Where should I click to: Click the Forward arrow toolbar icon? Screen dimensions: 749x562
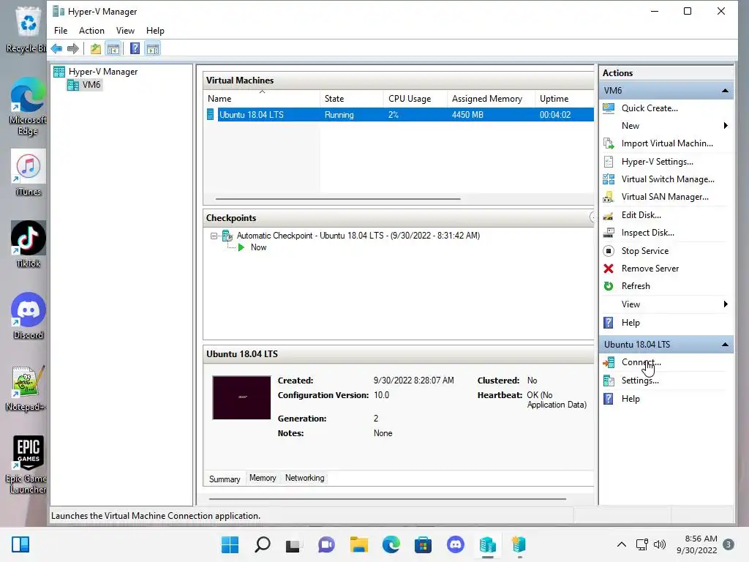73,48
